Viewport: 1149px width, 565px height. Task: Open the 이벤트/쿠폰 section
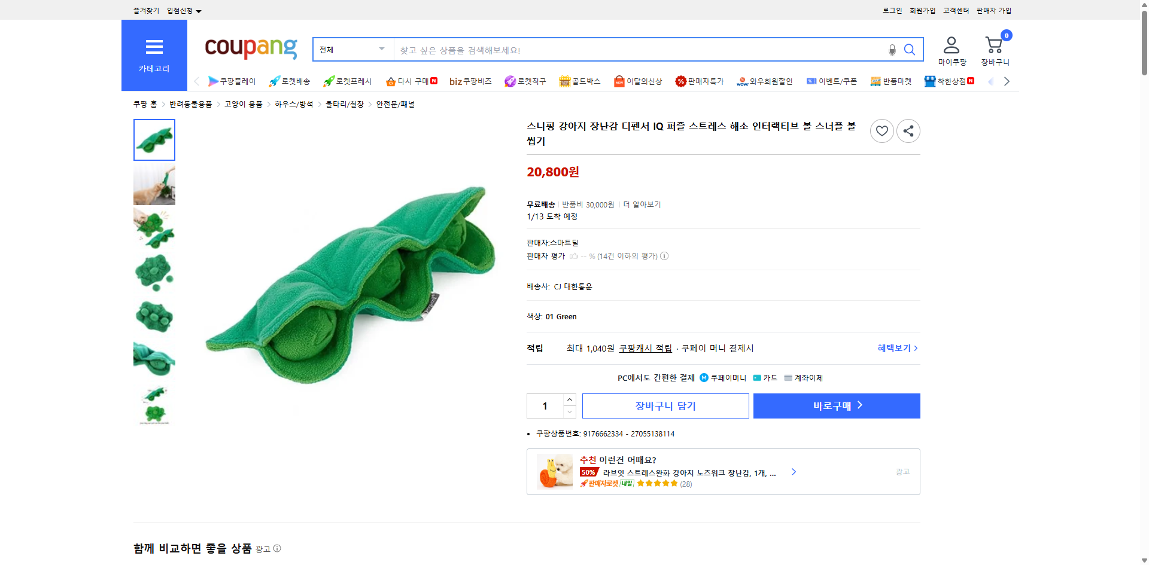tap(832, 81)
